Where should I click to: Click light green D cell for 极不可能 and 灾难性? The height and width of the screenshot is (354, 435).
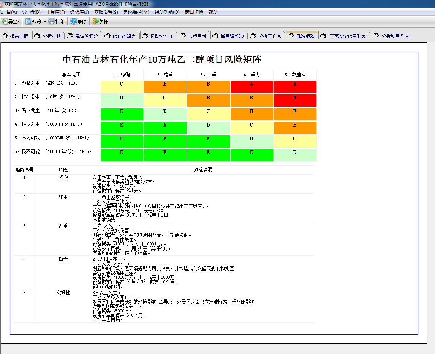pyautogui.click(x=295, y=155)
